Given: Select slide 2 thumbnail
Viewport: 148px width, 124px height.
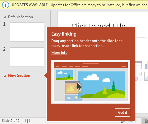Looking at the screenshot, I should (27, 57).
